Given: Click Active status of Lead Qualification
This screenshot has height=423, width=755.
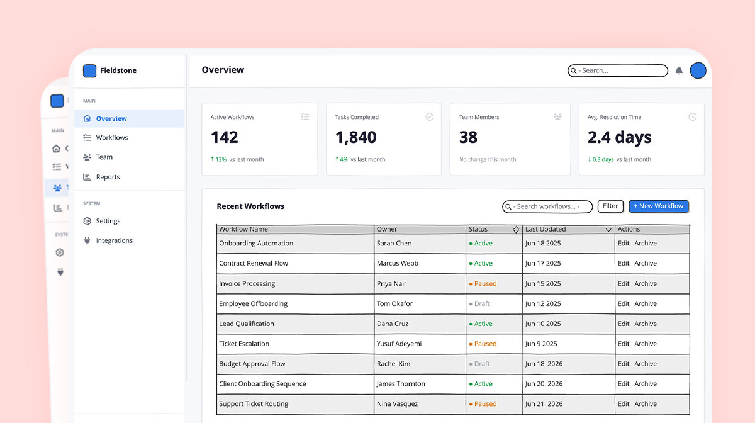Looking at the screenshot, I should tap(481, 324).
